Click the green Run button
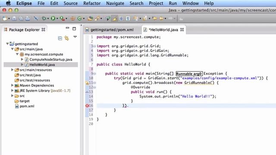276x155 pixels. tap(53, 19)
